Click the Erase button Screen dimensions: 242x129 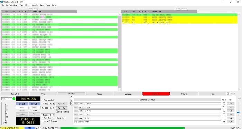click(100, 94)
